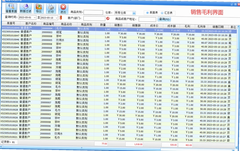Screen dimensions: 240x151
Task: Click the vertical scrollbar up arrow
Action: 238,27
